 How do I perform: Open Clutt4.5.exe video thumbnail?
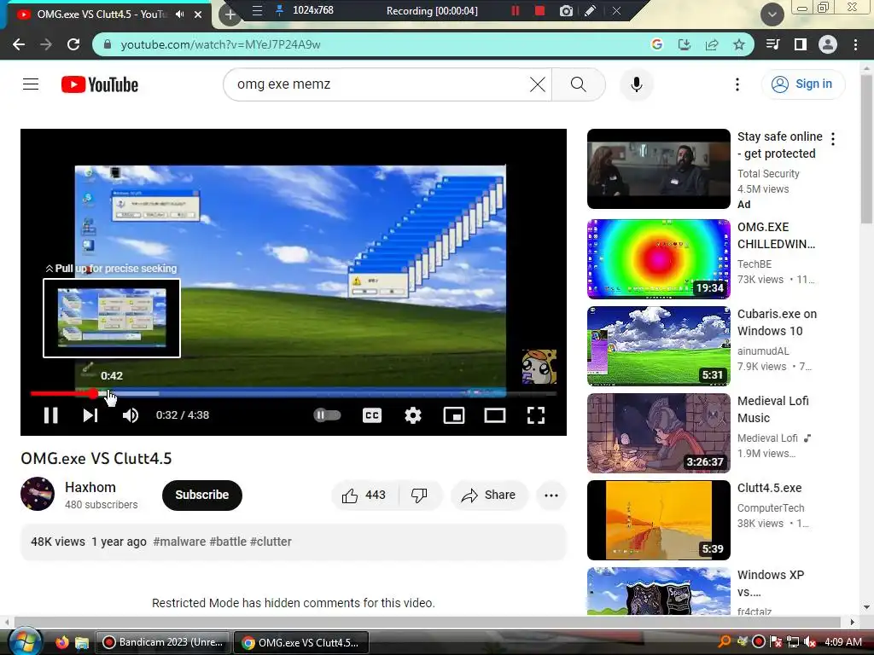[658, 519]
